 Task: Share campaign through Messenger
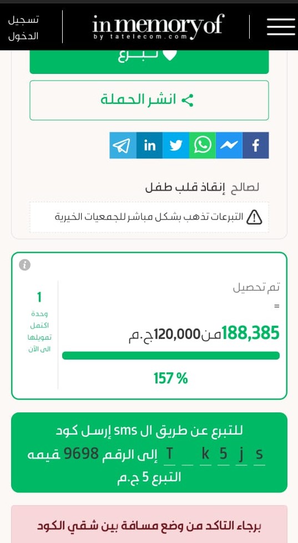[x=229, y=146]
